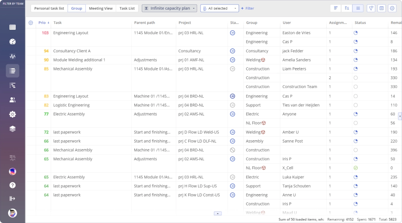The image size is (402, 223).
Task: Open the favorite filter funnel icon
Action: tap(371, 8)
